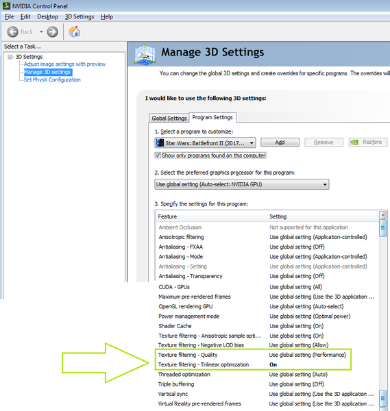Select the Power management mode row
Viewport: 390px width, 411px height.
pos(267,316)
